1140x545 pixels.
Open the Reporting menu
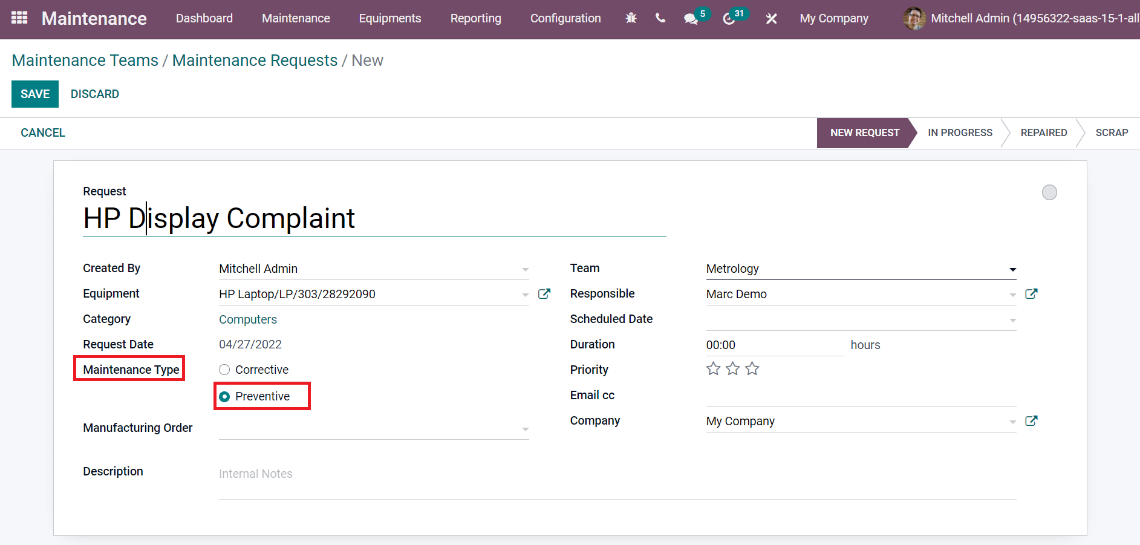[475, 18]
